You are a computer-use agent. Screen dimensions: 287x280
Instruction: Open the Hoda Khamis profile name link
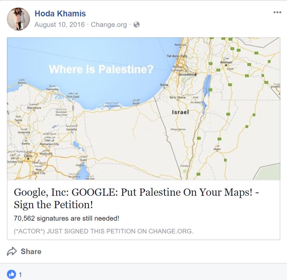(x=60, y=13)
